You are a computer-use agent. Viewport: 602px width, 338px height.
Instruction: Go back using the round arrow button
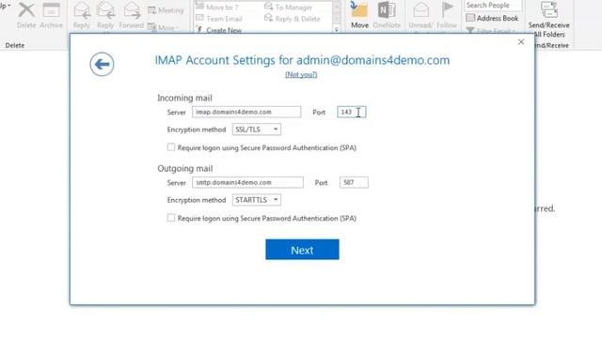pos(102,64)
